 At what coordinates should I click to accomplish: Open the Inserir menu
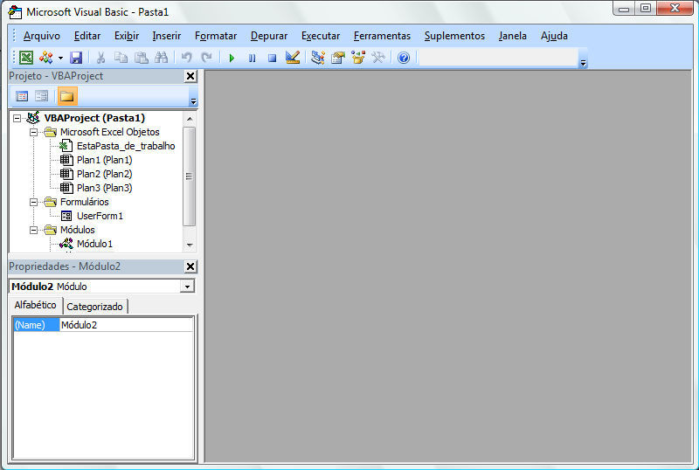167,36
